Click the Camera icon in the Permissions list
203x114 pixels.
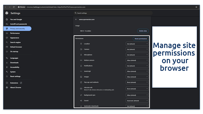[x=81, y=49]
